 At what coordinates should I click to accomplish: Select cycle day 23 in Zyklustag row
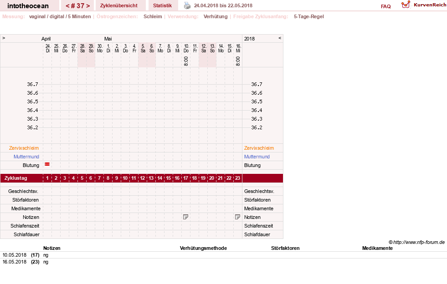point(237,178)
